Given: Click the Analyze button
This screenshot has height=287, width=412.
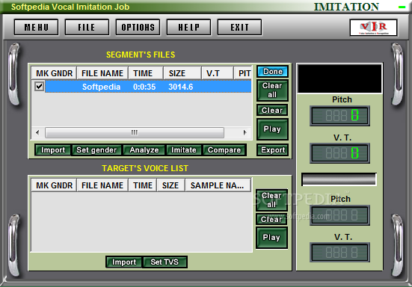Looking at the screenshot, I should click(x=144, y=150).
